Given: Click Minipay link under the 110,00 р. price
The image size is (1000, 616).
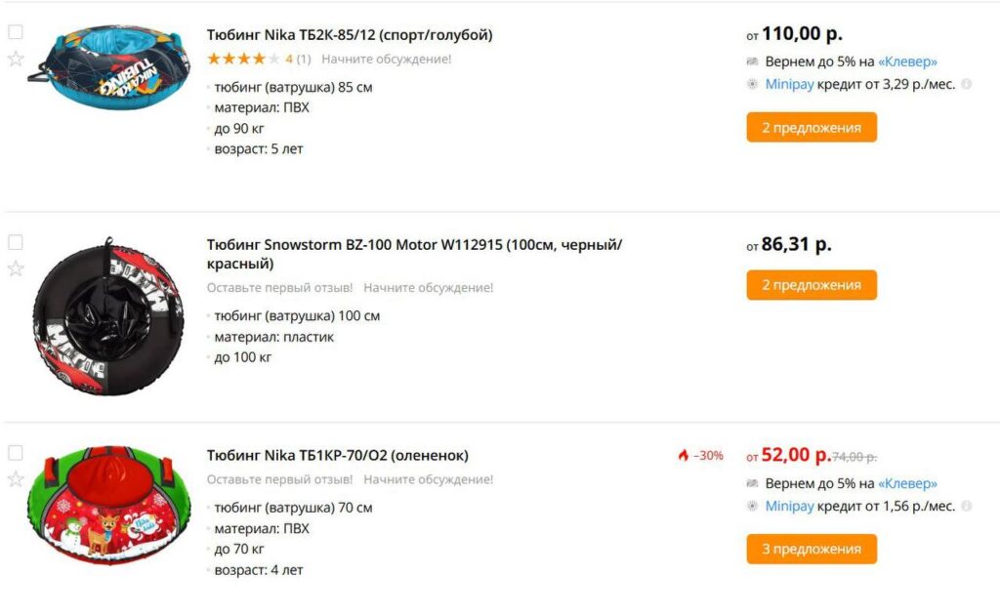Looking at the screenshot, I should 789,84.
